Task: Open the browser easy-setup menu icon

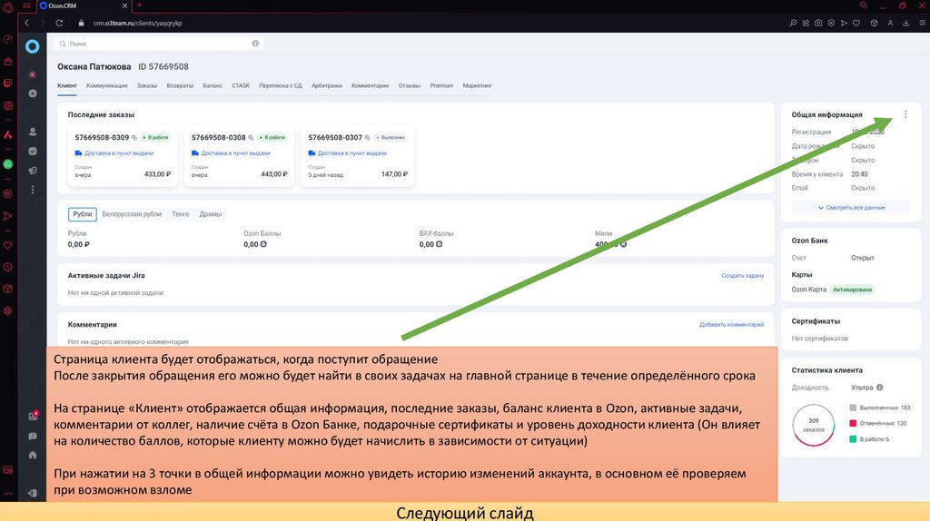Action: [923, 23]
